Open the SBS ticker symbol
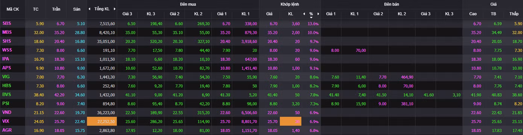This screenshot has height=135, width=523. coord(6,23)
